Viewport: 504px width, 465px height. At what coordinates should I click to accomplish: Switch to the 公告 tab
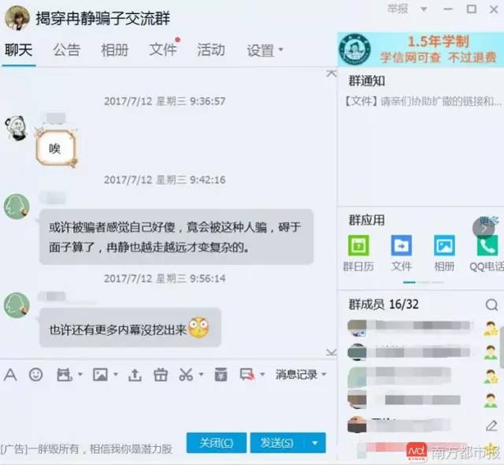point(67,50)
